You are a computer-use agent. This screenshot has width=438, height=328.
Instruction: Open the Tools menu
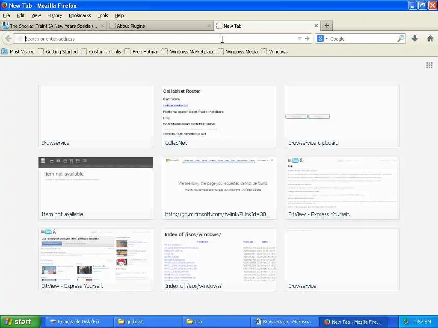[x=103, y=15]
